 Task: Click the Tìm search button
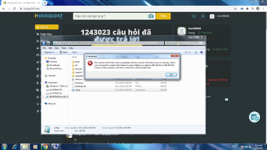pyautogui.click(x=163, y=16)
